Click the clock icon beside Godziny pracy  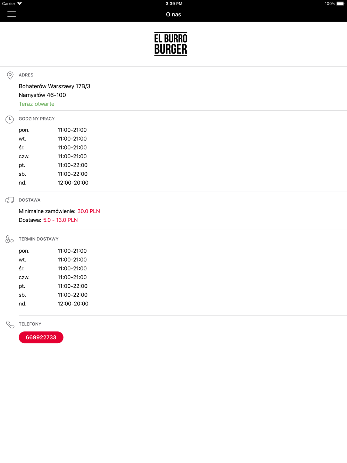10,119
